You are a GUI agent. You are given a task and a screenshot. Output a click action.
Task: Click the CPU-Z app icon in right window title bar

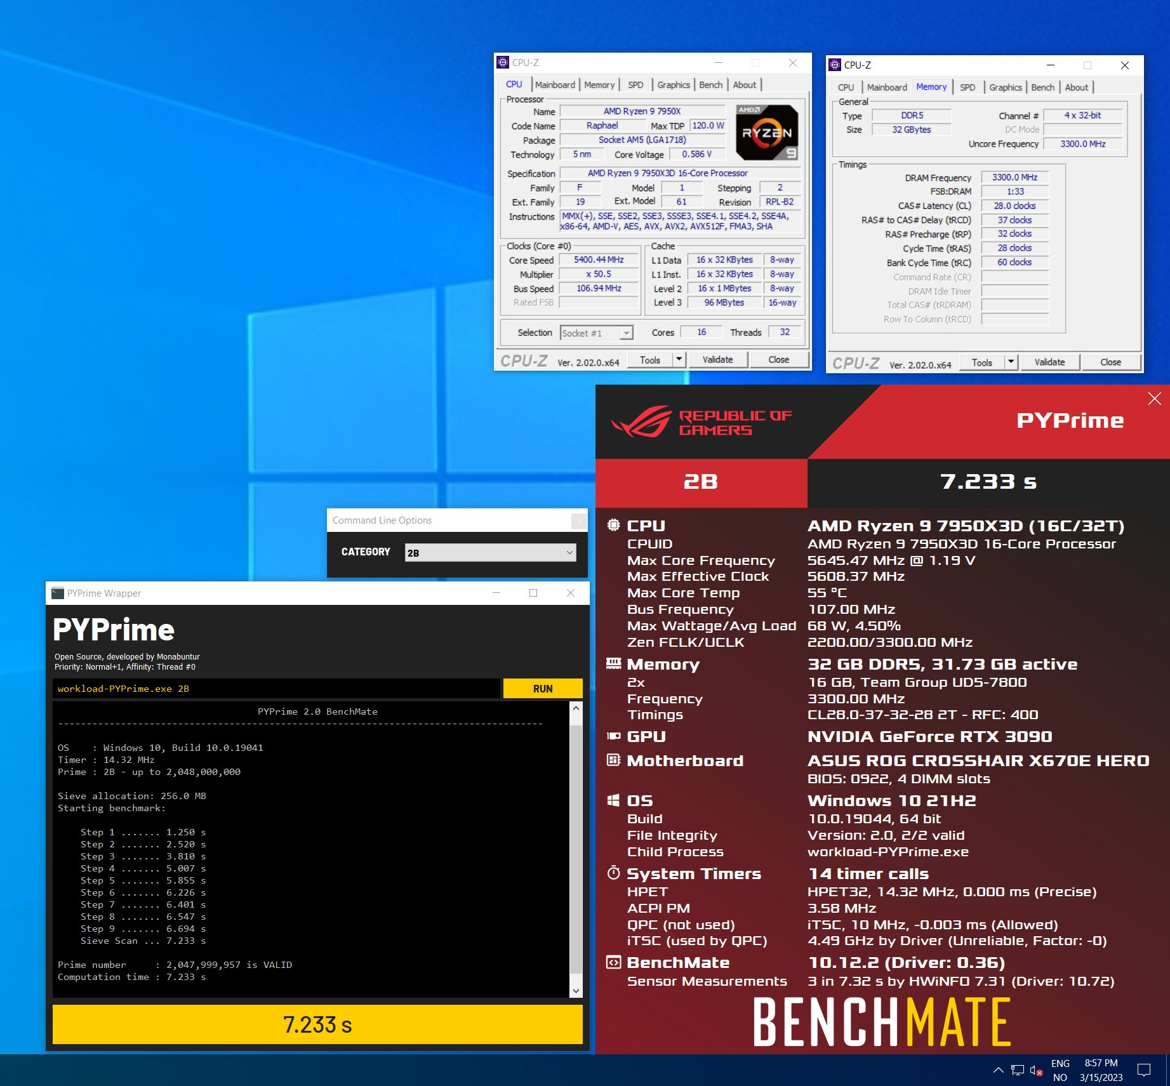pyautogui.click(x=835, y=65)
